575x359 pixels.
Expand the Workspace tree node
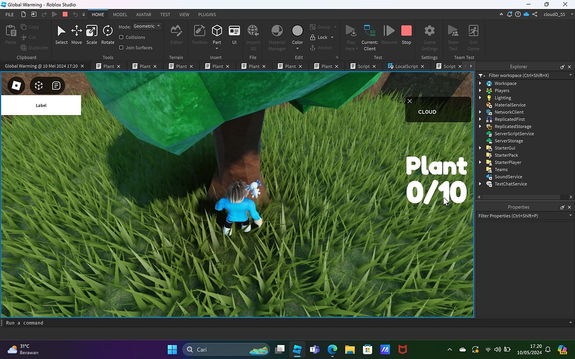[x=481, y=84]
